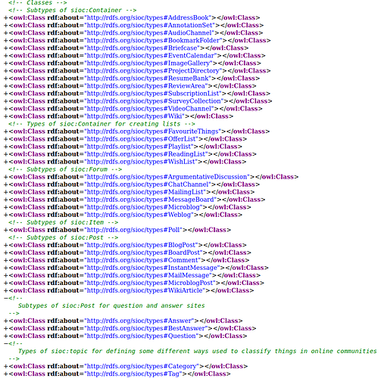
Task: Expand the BlogPost owl:Class node
Action: click(6, 245)
